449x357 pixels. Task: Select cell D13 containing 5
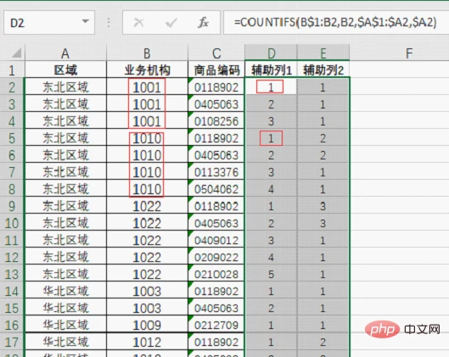(271, 274)
